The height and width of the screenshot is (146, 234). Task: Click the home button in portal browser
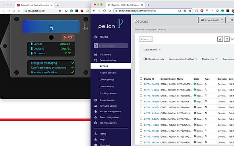110,11
